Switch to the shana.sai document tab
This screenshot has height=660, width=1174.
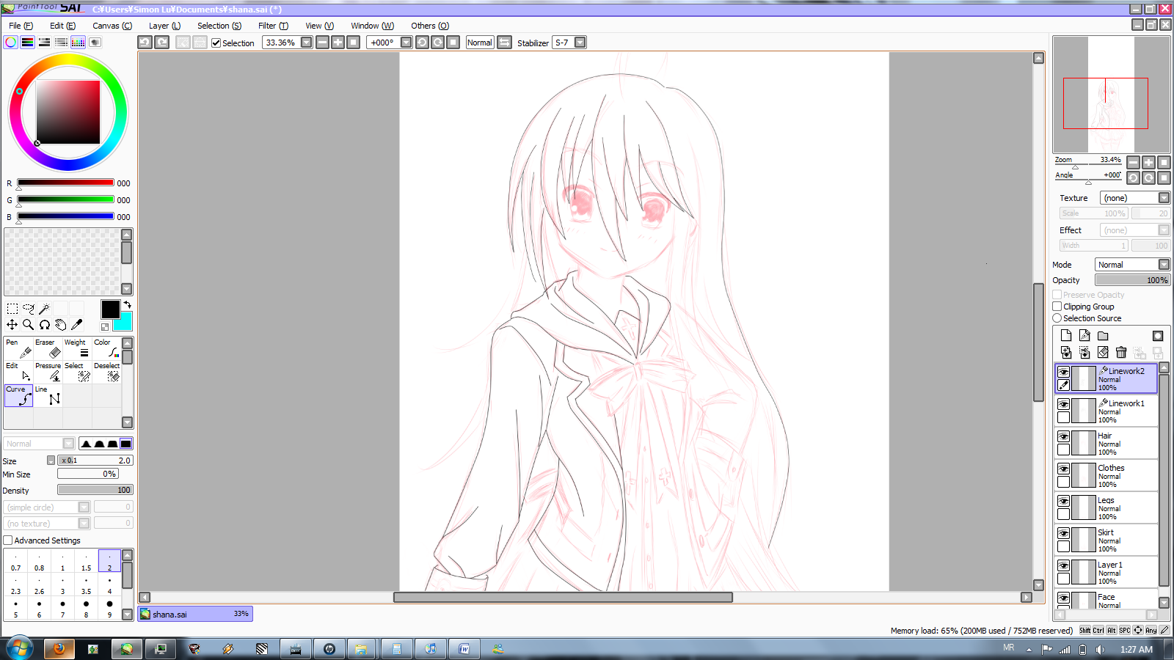coord(195,614)
